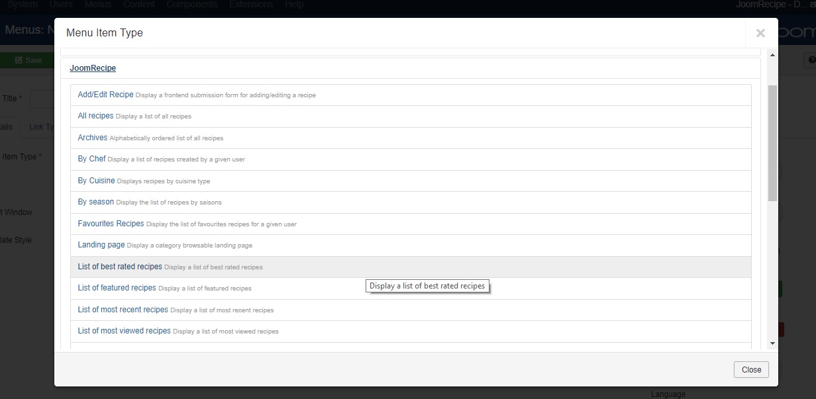Choose the Landing page menu item type
Image resolution: width=816 pixels, height=399 pixels.
click(x=411, y=245)
